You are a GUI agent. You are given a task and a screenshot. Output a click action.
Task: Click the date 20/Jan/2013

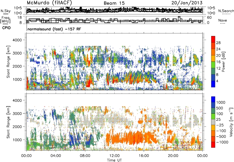(187, 3)
